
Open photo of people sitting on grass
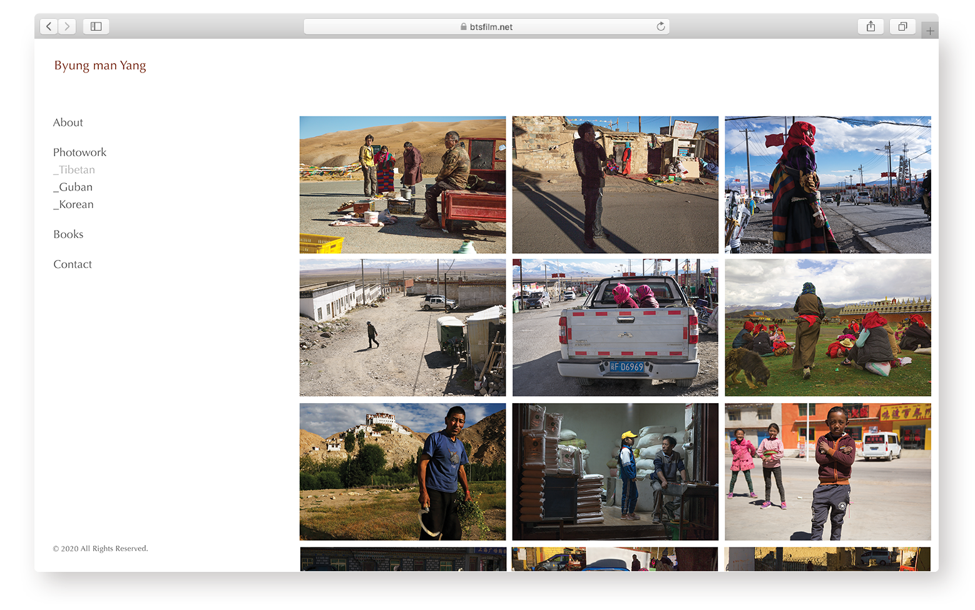[x=828, y=327]
